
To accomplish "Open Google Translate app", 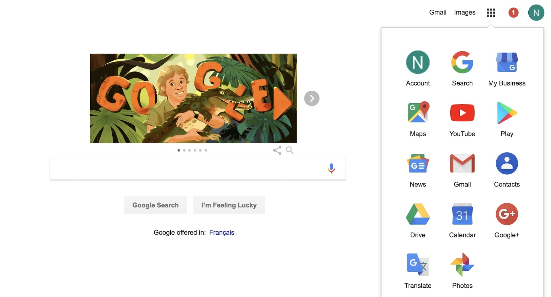I will tap(418, 265).
